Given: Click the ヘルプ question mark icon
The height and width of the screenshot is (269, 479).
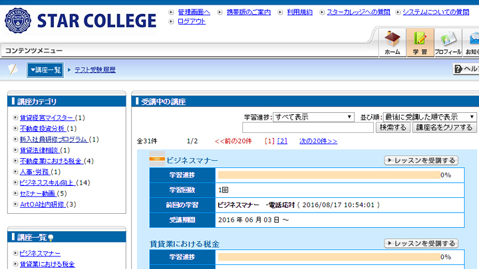Looking at the screenshot, I should tap(459, 69).
